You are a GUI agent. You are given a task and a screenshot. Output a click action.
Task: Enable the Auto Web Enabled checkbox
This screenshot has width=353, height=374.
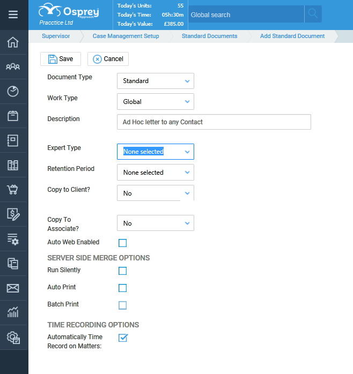pos(122,243)
